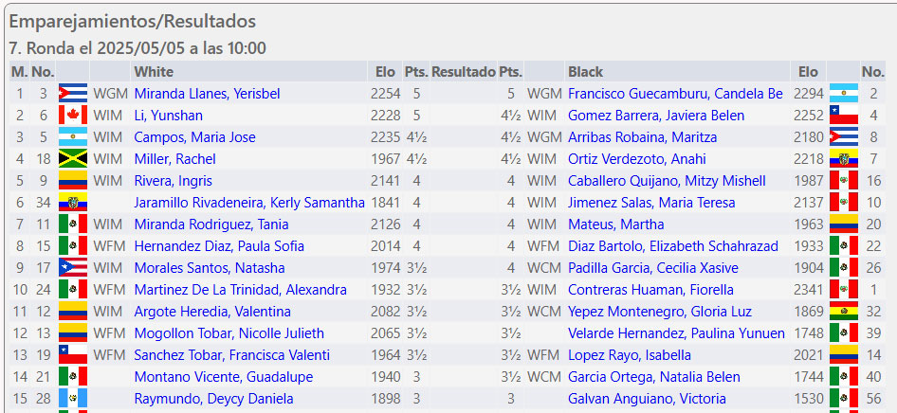Open Galvan Anguiano, Victoria profile

(x=647, y=399)
